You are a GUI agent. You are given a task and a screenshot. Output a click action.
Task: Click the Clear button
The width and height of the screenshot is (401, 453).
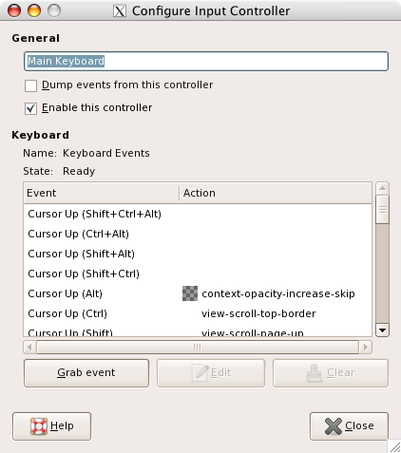click(x=331, y=373)
